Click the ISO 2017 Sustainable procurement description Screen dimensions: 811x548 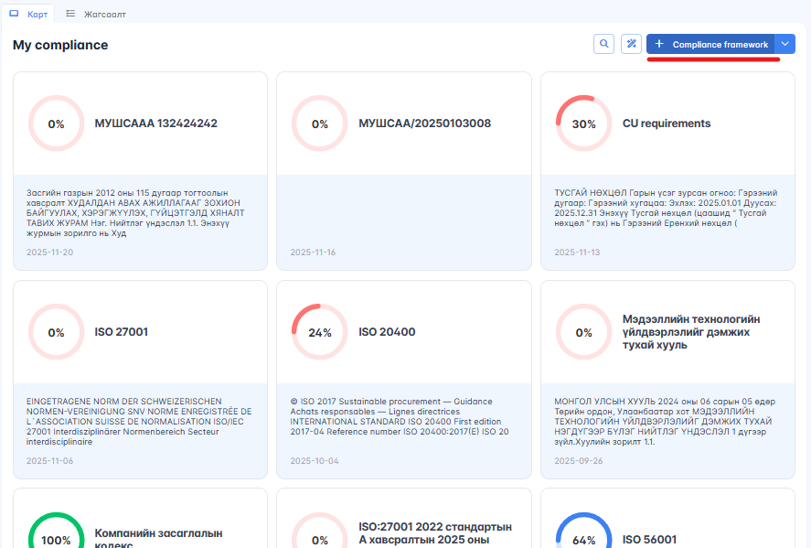[x=400, y=416]
